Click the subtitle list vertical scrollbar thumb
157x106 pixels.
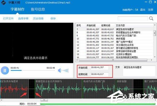pyautogui.click(x=155, y=33)
